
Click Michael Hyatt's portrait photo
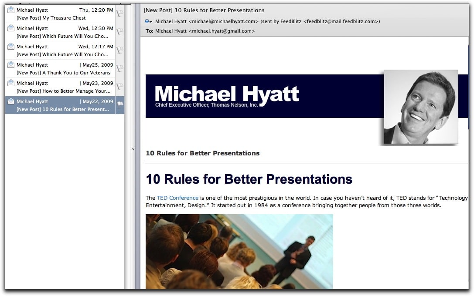421,107
